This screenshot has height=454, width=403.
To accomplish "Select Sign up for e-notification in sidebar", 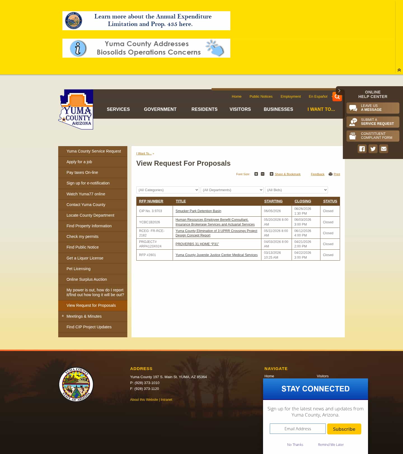I will [x=93, y=183].
